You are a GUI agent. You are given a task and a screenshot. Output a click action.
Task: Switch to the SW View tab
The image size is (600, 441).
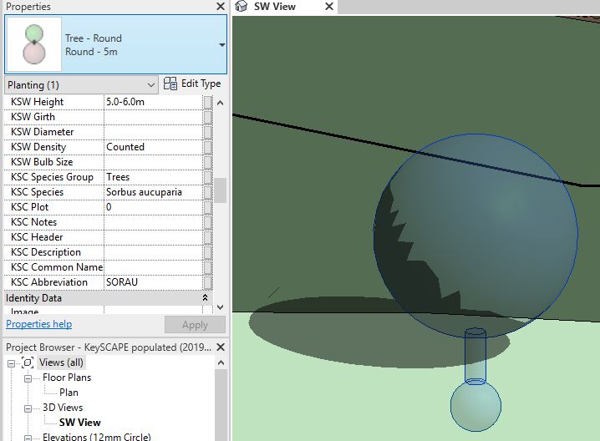click(x=274, y=7)
